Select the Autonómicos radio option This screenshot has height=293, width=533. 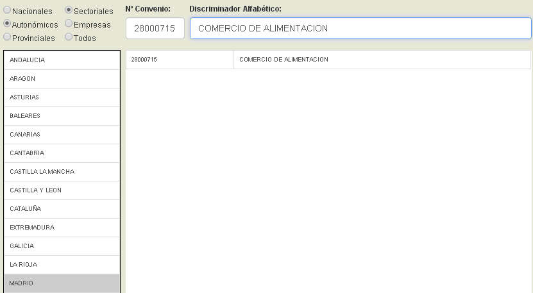click(8, 24)
